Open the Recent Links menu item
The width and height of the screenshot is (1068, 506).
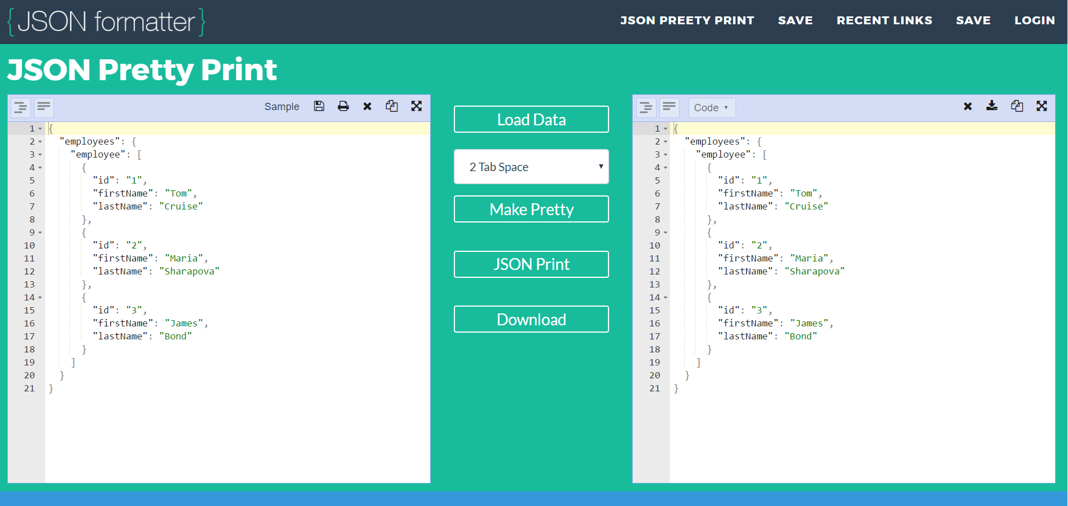(884, 20)
